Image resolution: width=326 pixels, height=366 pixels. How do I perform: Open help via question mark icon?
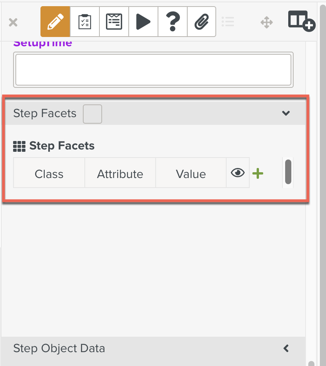pyautogui.click(x=173, y=22)
